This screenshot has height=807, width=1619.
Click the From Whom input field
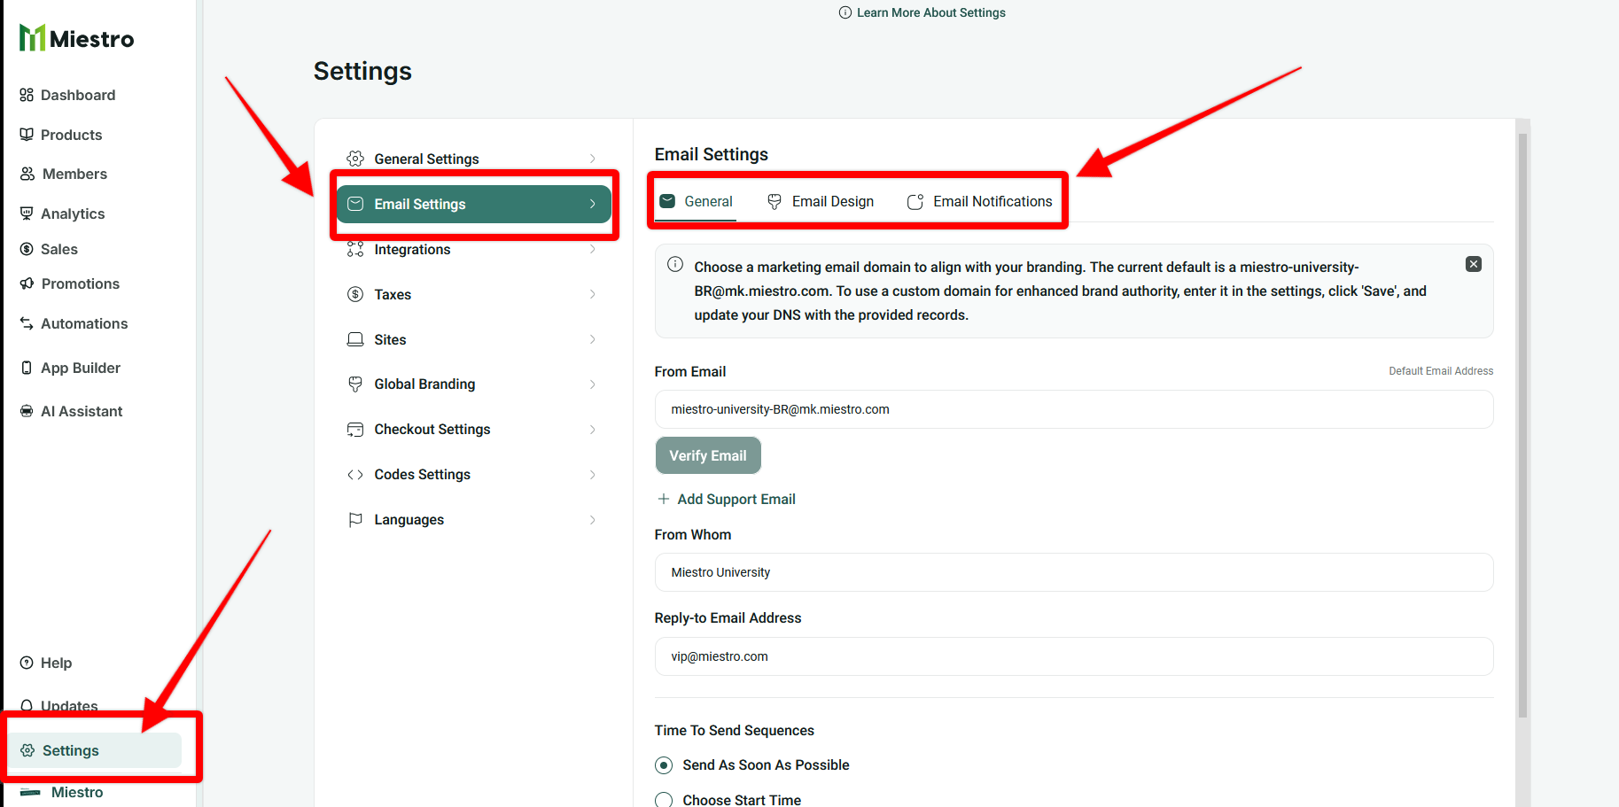pyautogui.click(x=1074, y=572)
